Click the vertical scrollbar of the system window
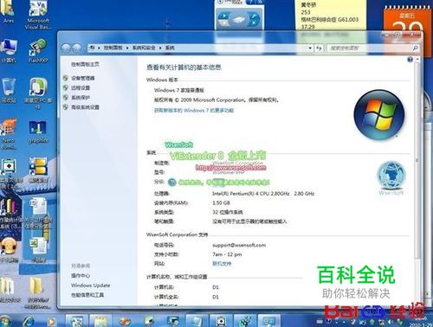 pos(417,160)
